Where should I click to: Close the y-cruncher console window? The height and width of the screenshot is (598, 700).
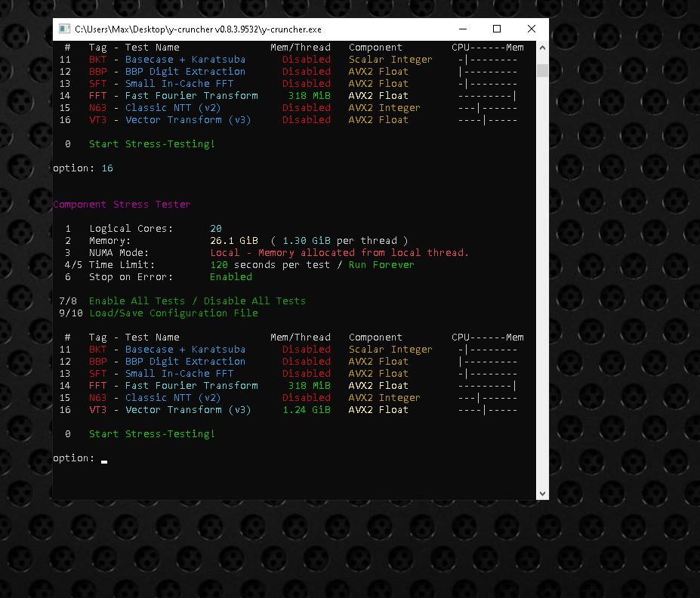point(532,29)
